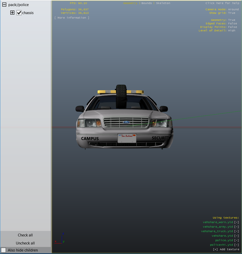Click the XYZ axis gizmo
This screenshot has width=242, height=254.
(x=59, y=238)
